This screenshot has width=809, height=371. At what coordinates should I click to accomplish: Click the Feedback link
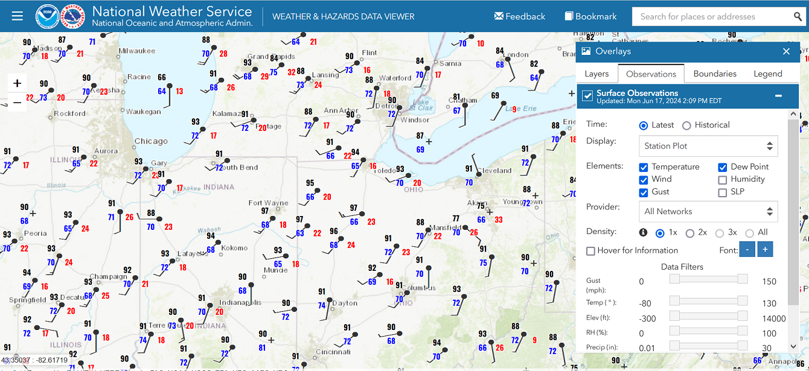519,16
